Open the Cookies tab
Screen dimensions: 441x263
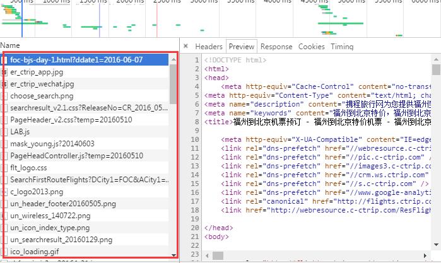(x=311, y=47)
